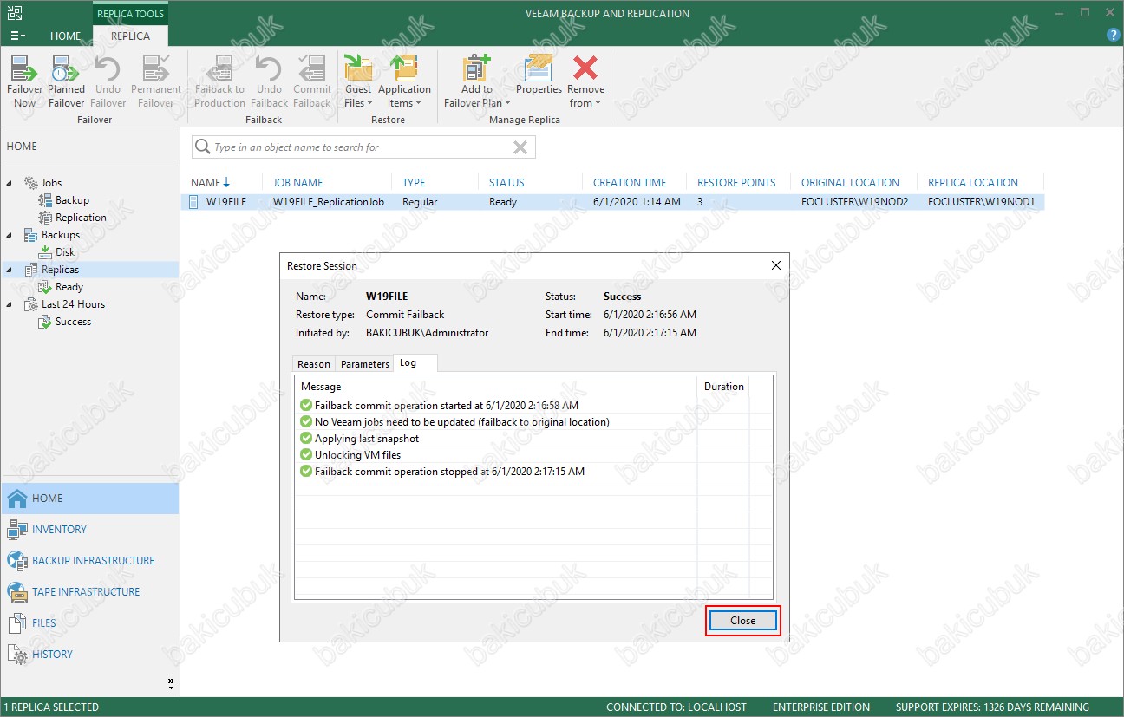Click the help question mark icon
This screenshot has width=1124, height=717.
point(1114,36)
